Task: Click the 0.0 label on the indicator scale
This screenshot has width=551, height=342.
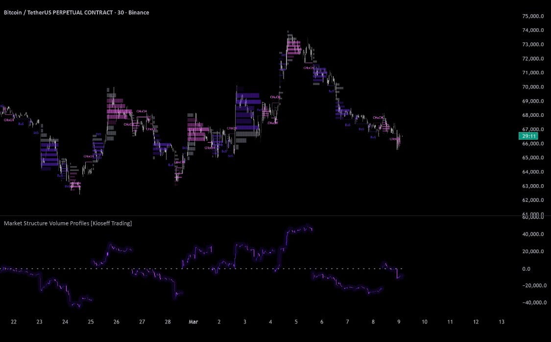Action: 526,268
